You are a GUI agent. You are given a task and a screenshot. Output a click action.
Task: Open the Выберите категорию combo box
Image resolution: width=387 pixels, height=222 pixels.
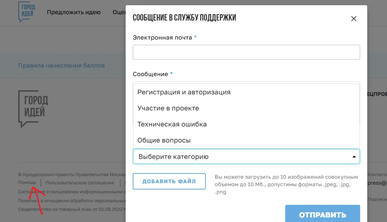pos(246,157)
